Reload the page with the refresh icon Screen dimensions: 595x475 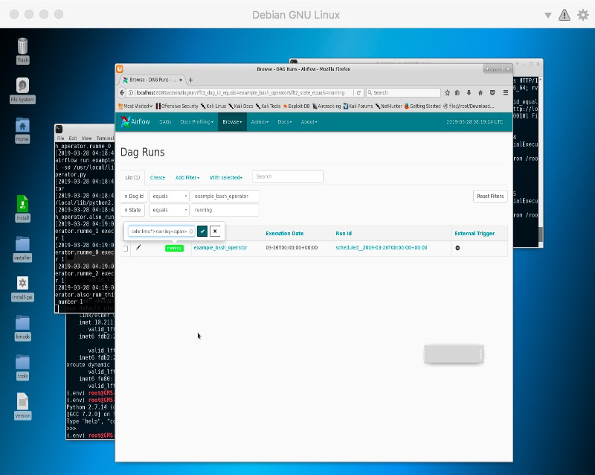coord(358,93)
